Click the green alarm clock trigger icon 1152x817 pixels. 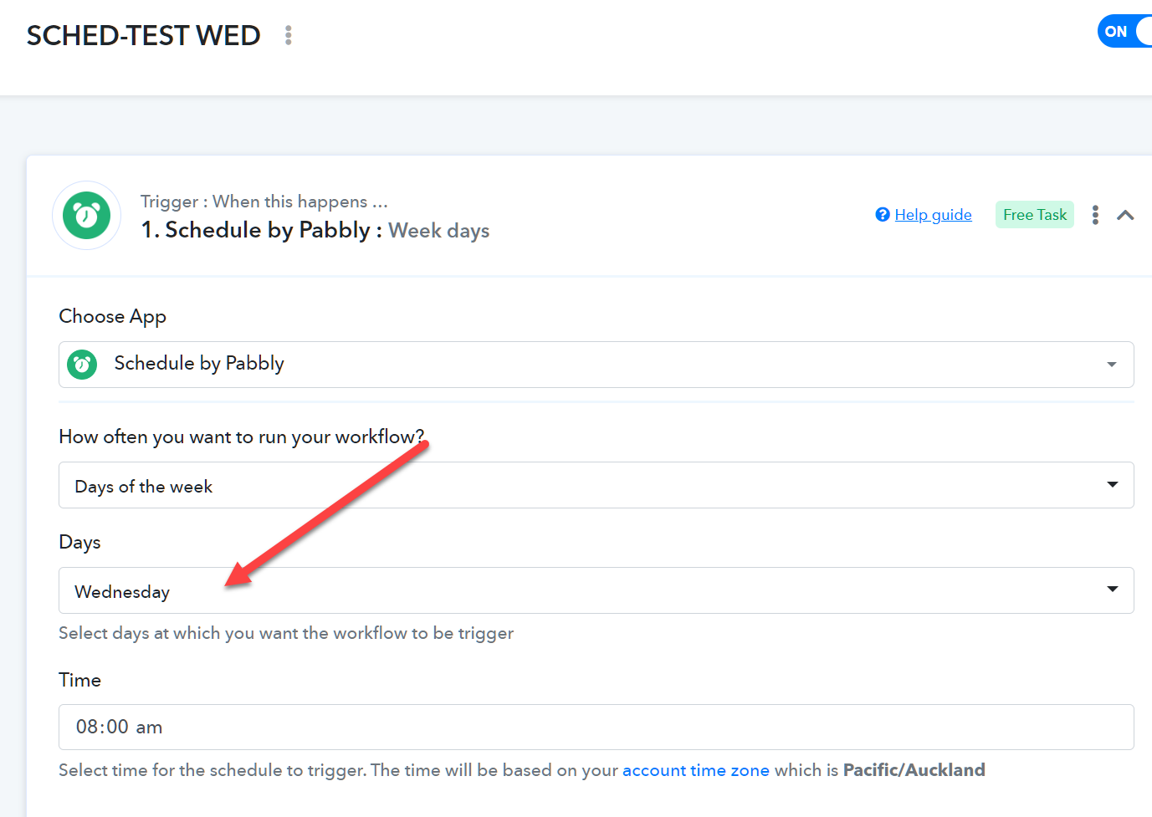(87, 215)
